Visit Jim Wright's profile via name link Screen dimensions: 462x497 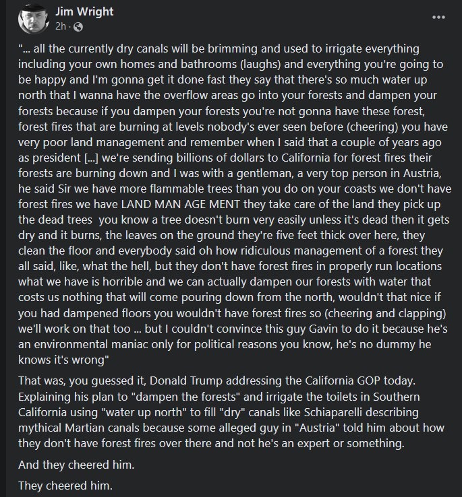pos(84,11)
